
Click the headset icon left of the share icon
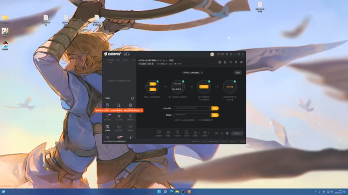pyautogui.click(x=236, y=62)
